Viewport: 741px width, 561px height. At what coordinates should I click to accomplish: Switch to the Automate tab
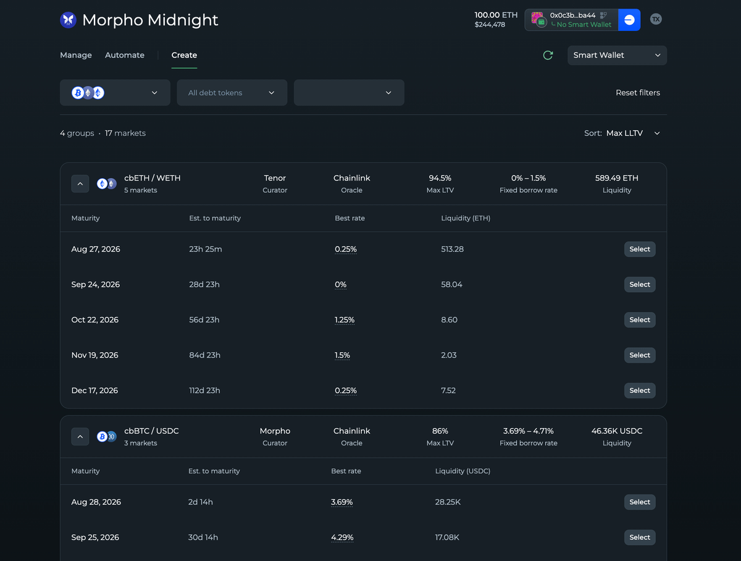point(125,55)
